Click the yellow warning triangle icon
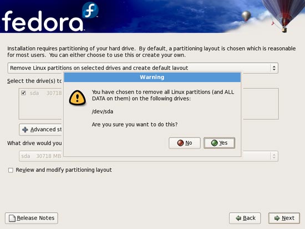Screen dimensions: 305x229 tap(78, 98)
